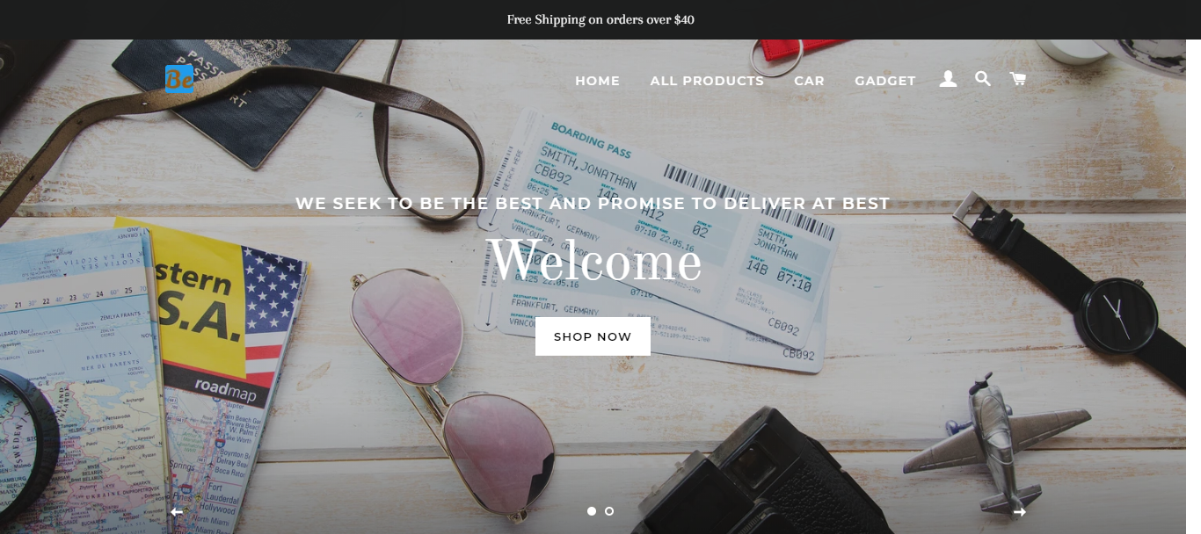Click the pink sunglasses in hero image
1201x534 pixels.
(447, 386)
